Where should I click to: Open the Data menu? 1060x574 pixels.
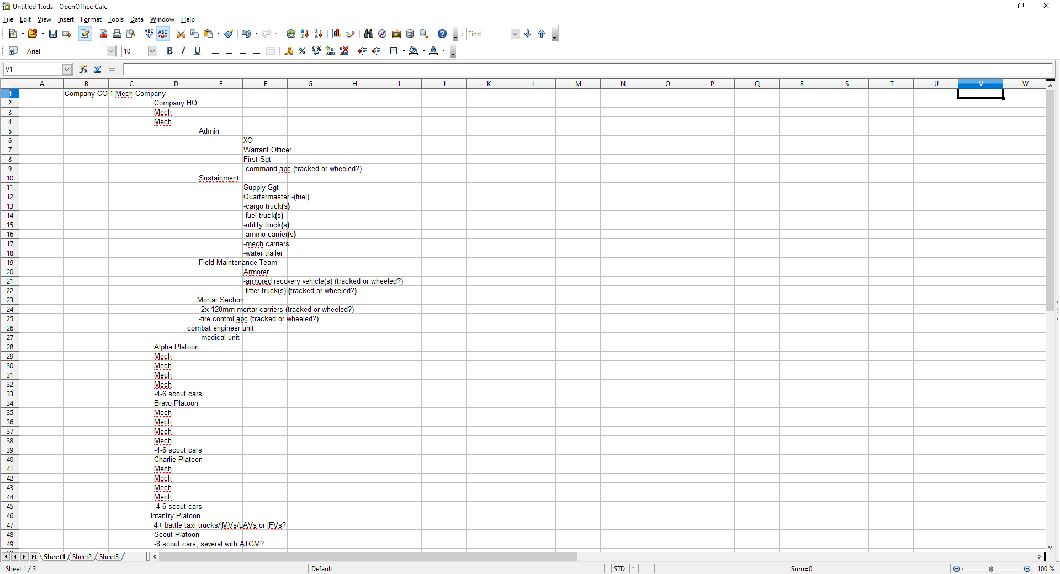point(136,19)
